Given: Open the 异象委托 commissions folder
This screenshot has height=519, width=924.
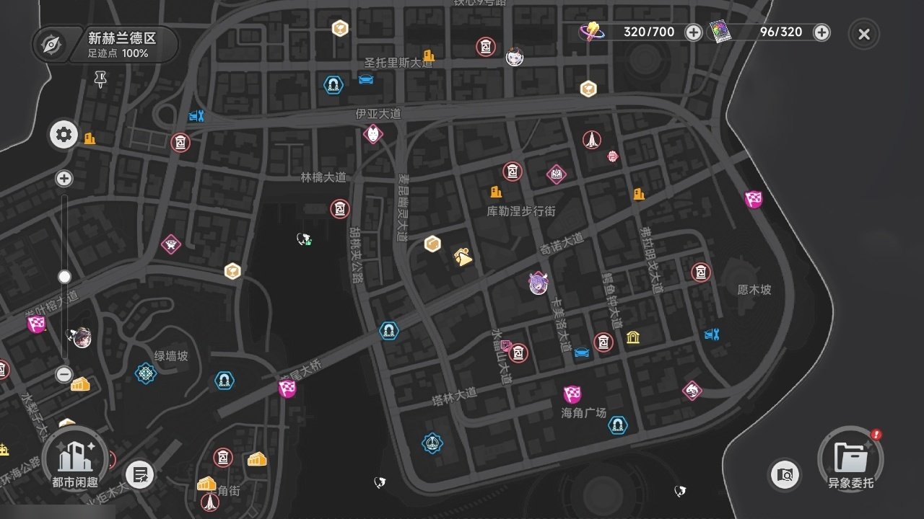Looking at the screenshot, I should [x=852, y=459].
